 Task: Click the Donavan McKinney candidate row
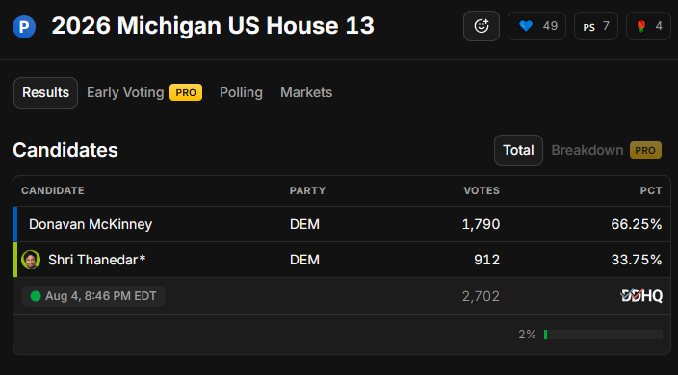pos(342,224)
